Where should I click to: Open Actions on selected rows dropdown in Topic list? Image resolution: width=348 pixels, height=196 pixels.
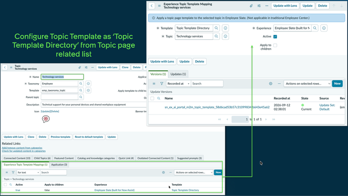click(194, 172)
